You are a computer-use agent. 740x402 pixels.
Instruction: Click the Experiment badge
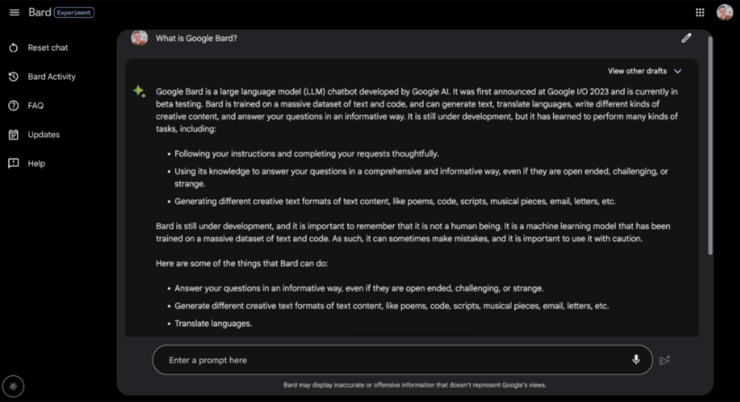(x=74, y=13)
